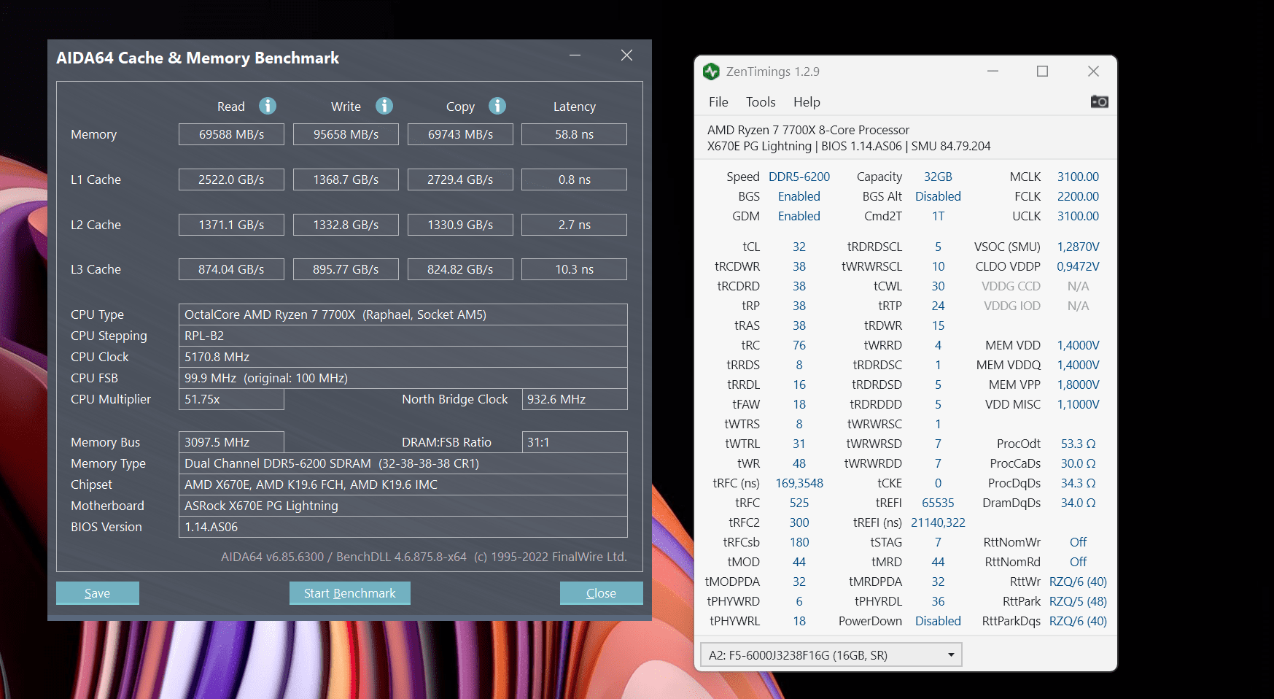Screen dimensions: 1274x699
Task: Click the RttWr RZQ/6 (40) value
Action: pyautogui.click(x=1078, y=582)
